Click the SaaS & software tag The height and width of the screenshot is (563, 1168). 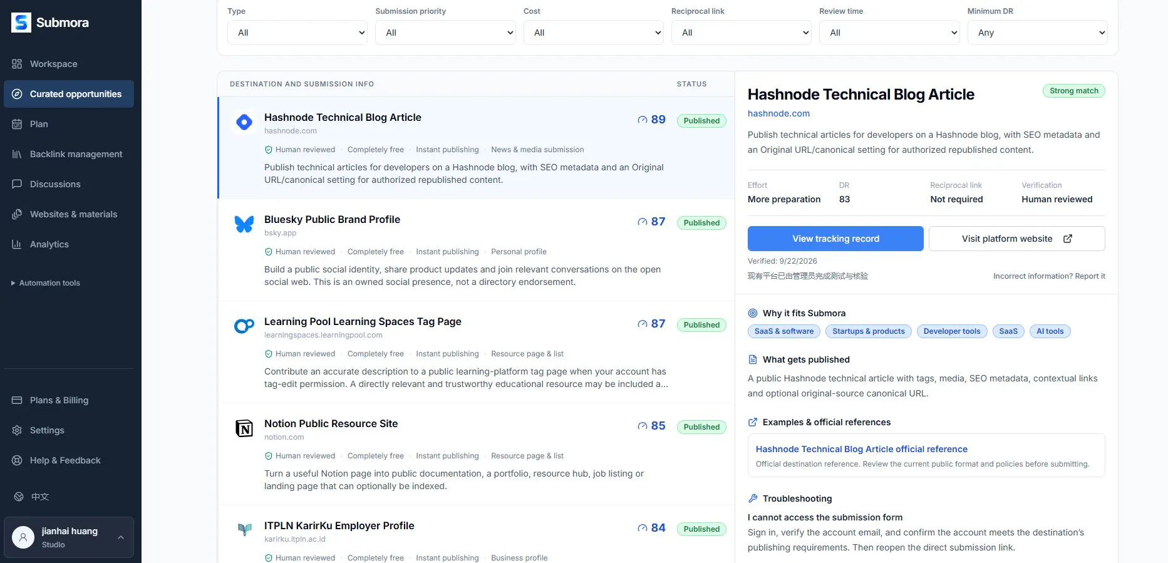pyautogui.click(x=784, y=331)
